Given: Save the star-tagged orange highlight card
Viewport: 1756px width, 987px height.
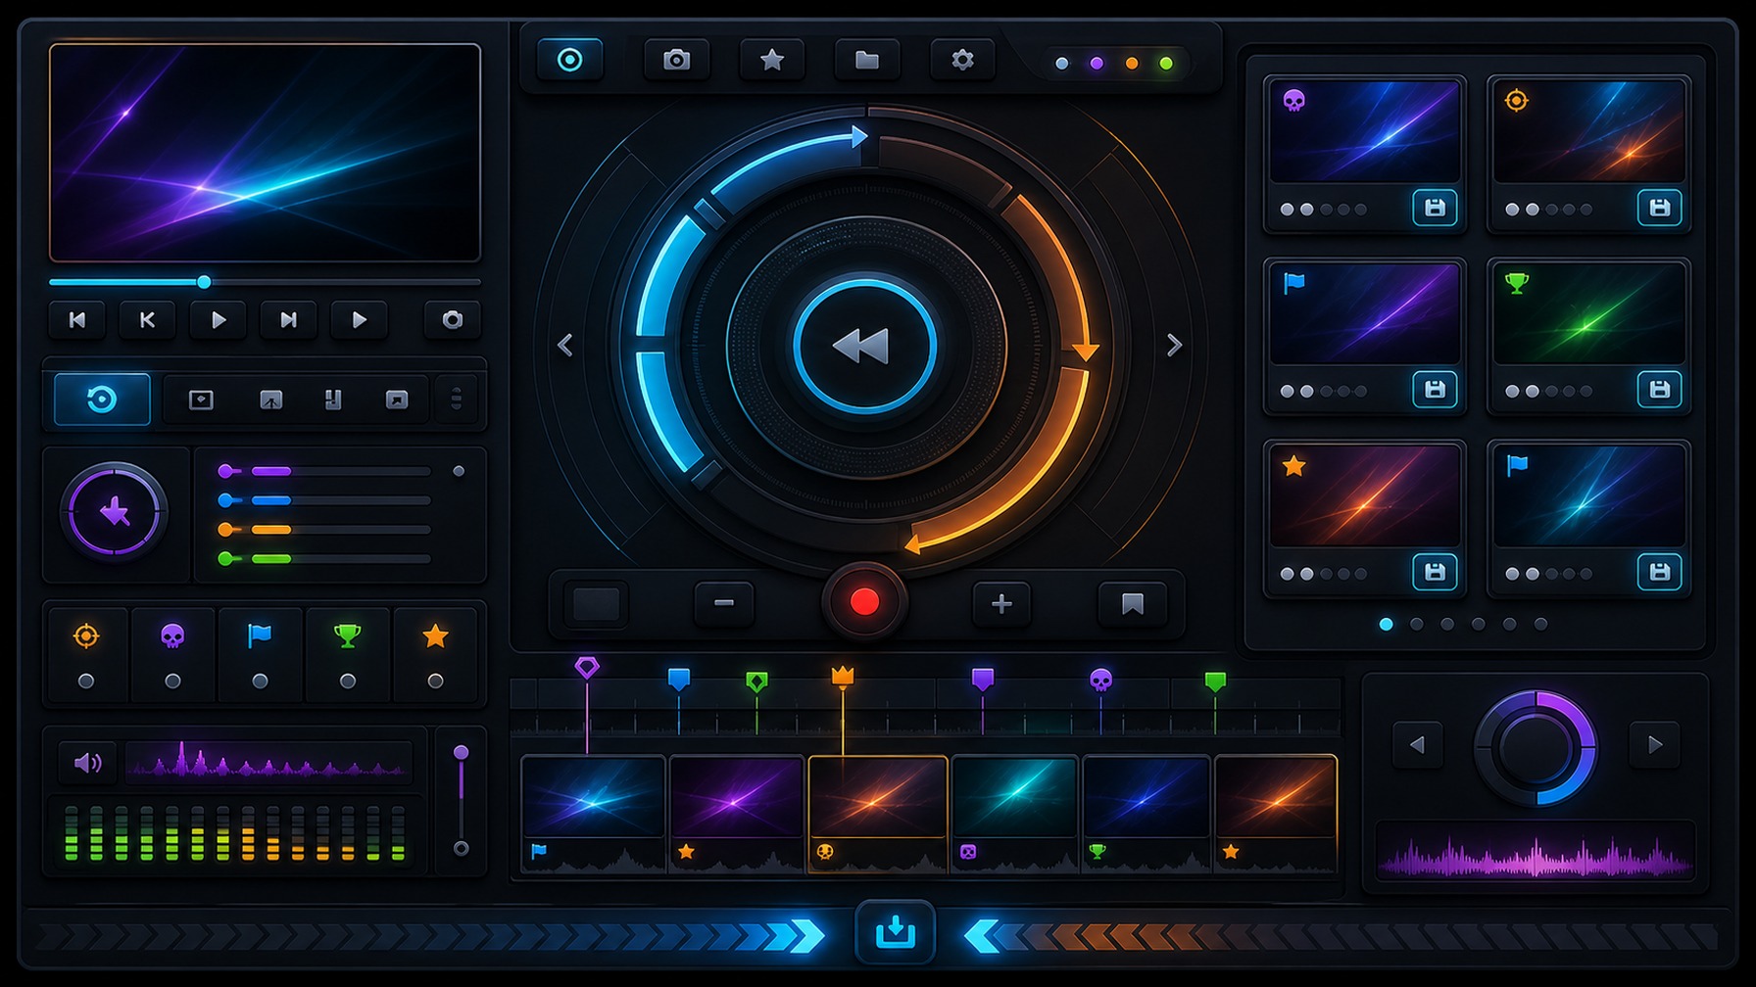Looking at the screenshot, I should tap(1435, 572).
